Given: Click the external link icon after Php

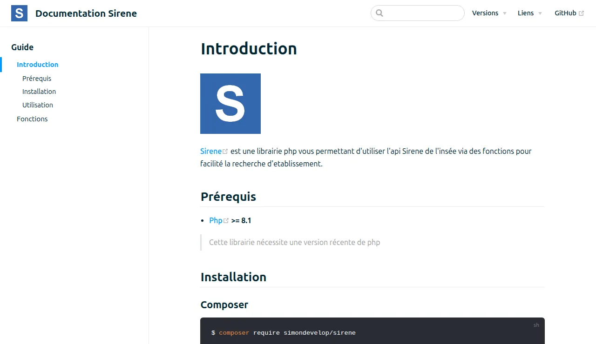Looking at the screenshot, I should pos(226,221).
